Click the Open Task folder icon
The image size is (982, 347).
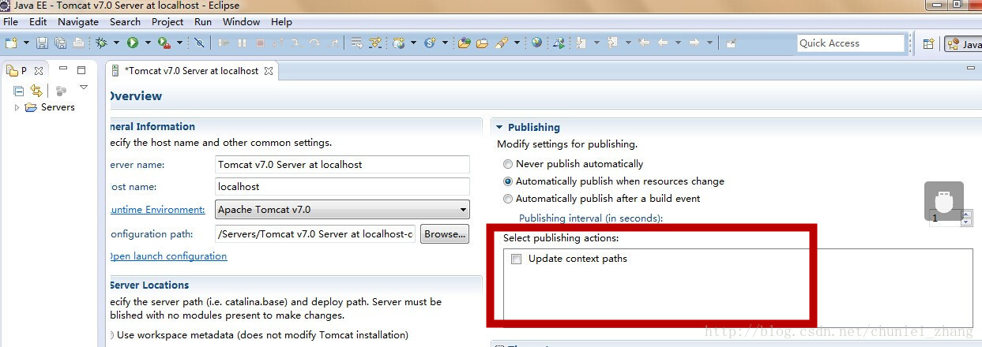(x=482, y=43)
